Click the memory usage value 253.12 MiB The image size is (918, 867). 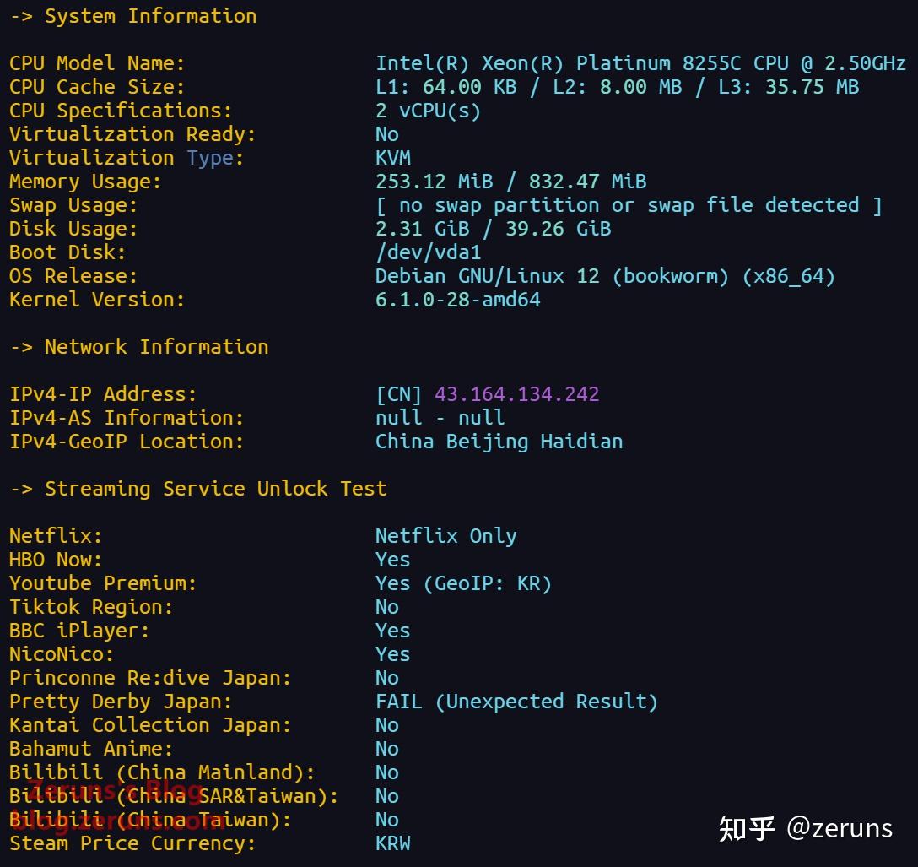(x=434, y=182)
